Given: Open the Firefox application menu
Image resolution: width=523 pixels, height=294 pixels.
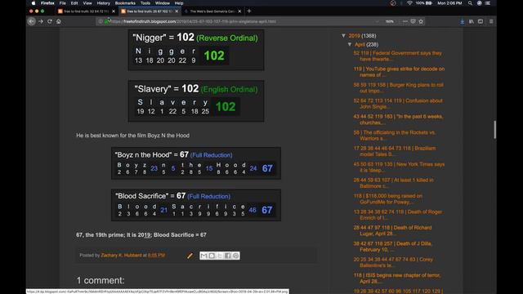Looking at the screenshot, I should point(47,3).
